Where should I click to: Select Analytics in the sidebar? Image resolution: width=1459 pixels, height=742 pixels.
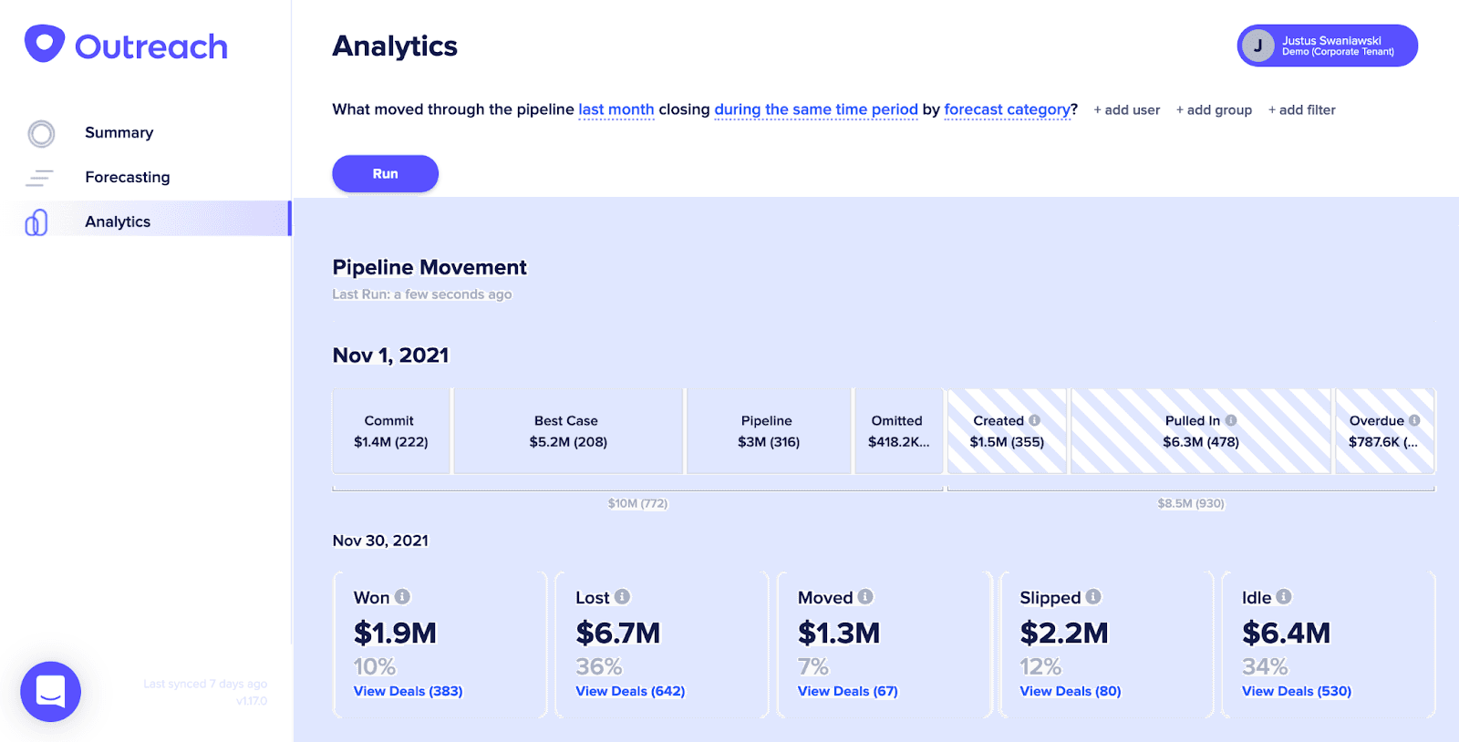coord(118,222)
